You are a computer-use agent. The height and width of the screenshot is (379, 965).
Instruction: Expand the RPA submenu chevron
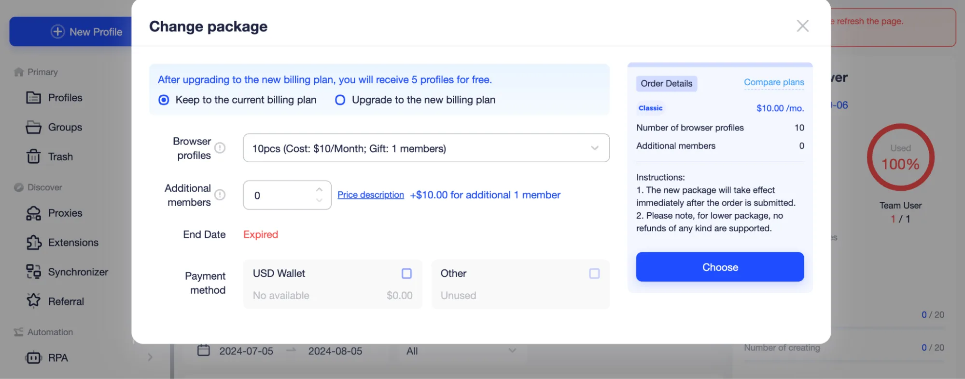pyautogui.click(x=150, y=357)
